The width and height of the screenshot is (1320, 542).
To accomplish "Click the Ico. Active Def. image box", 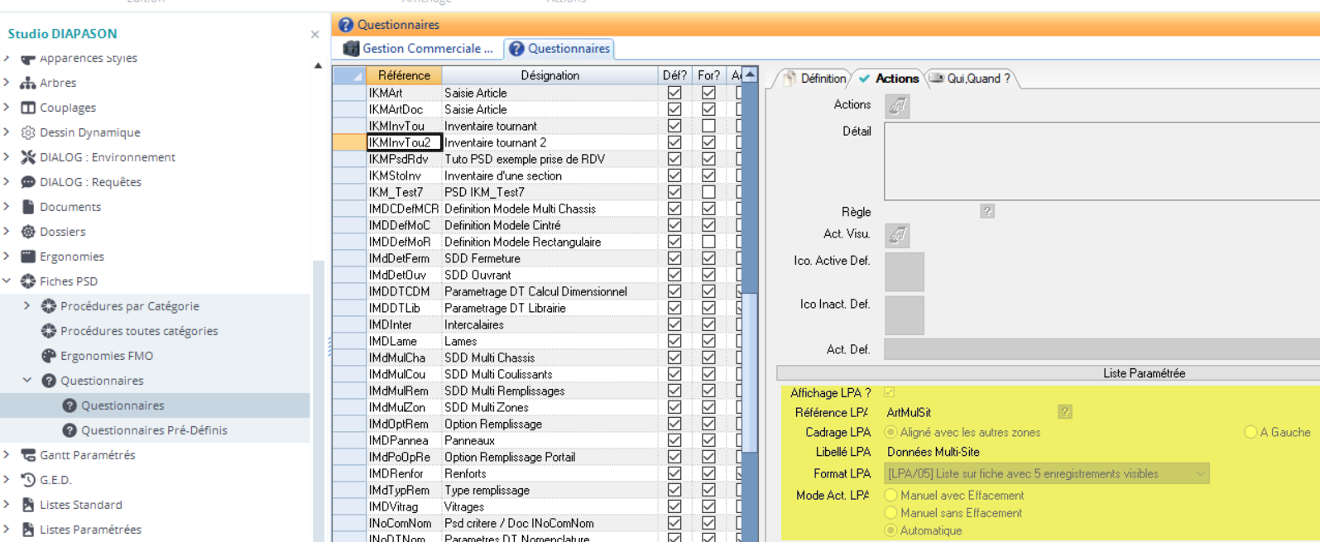I will point(904,272).
